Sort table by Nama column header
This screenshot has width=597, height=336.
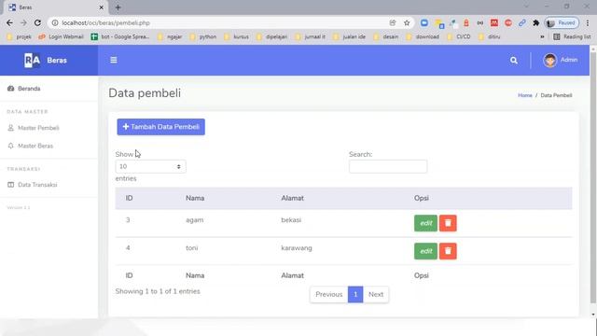tap(195, 198)
